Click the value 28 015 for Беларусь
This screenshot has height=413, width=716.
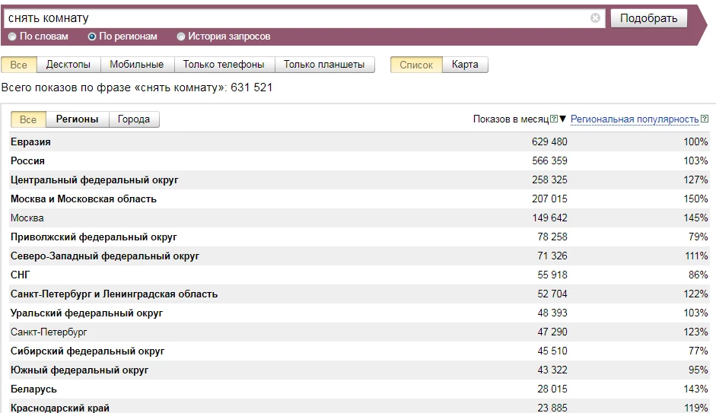pyautogui.click(x=552, y=389)
